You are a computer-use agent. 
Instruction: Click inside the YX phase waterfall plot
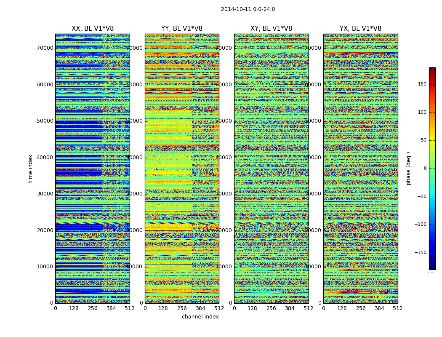coord(360,168)
